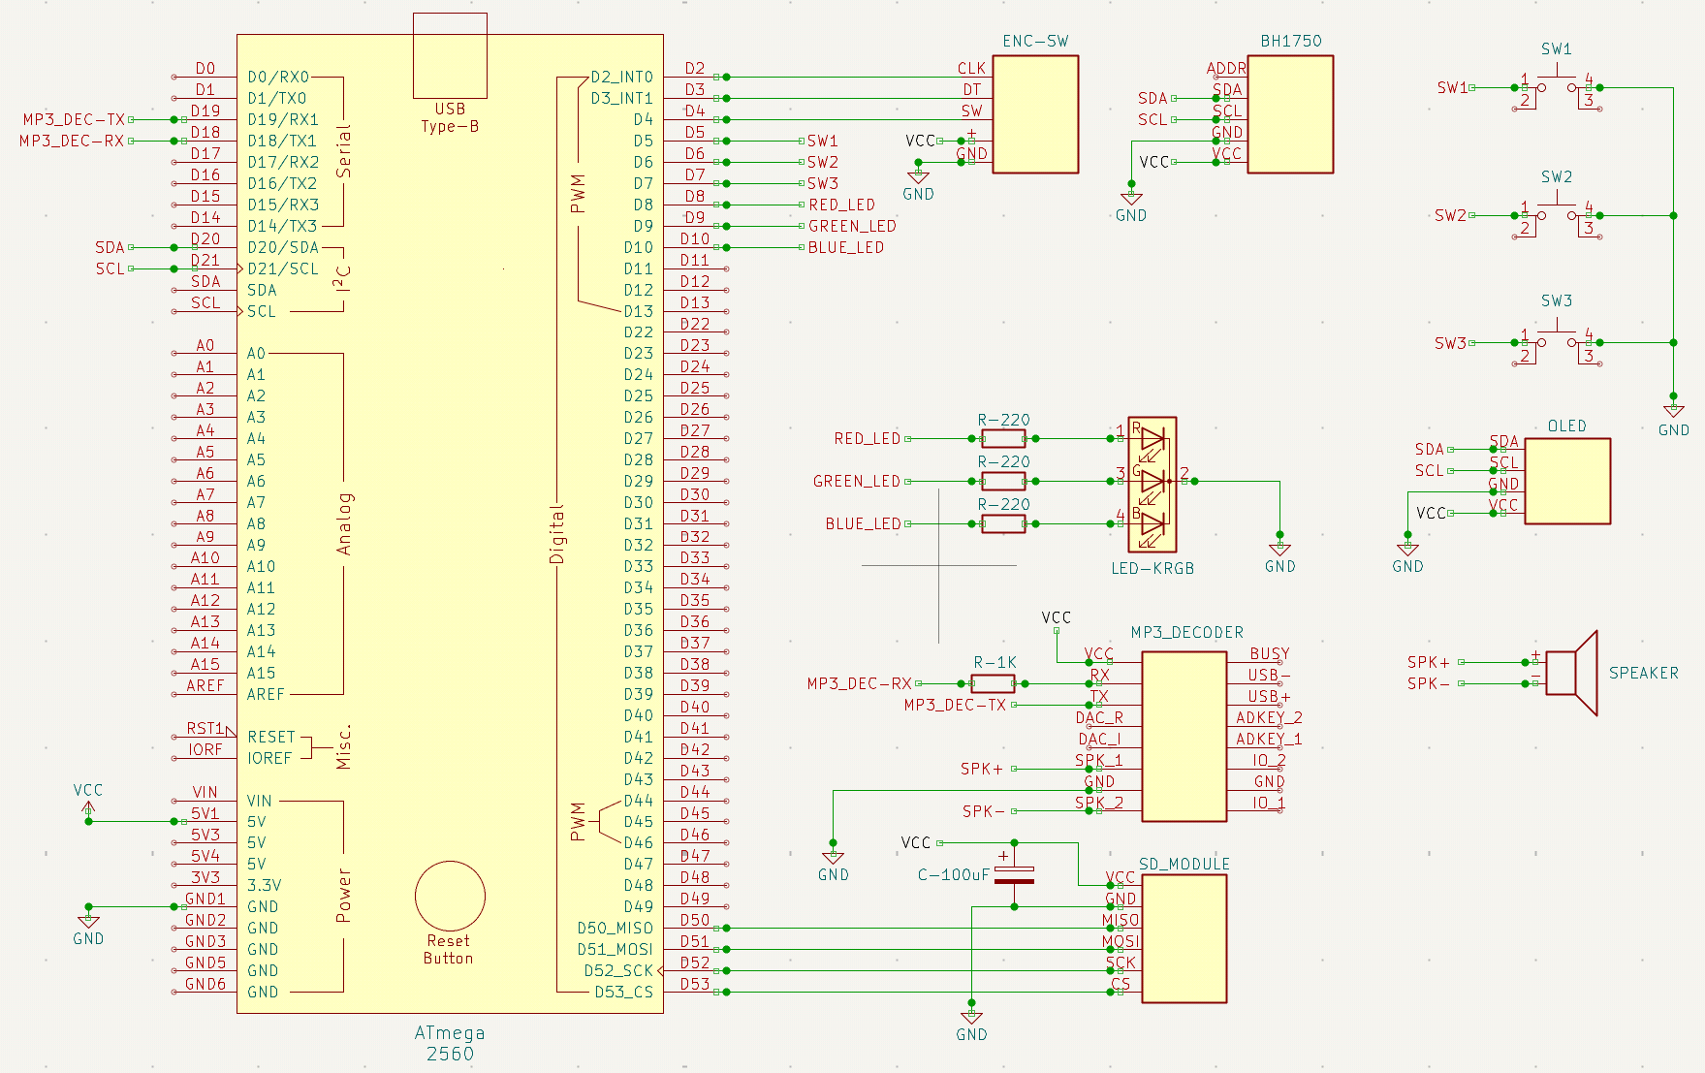
Task: Click the MOSI pin label on SD_MODULE
Action: coord(1121,940)
